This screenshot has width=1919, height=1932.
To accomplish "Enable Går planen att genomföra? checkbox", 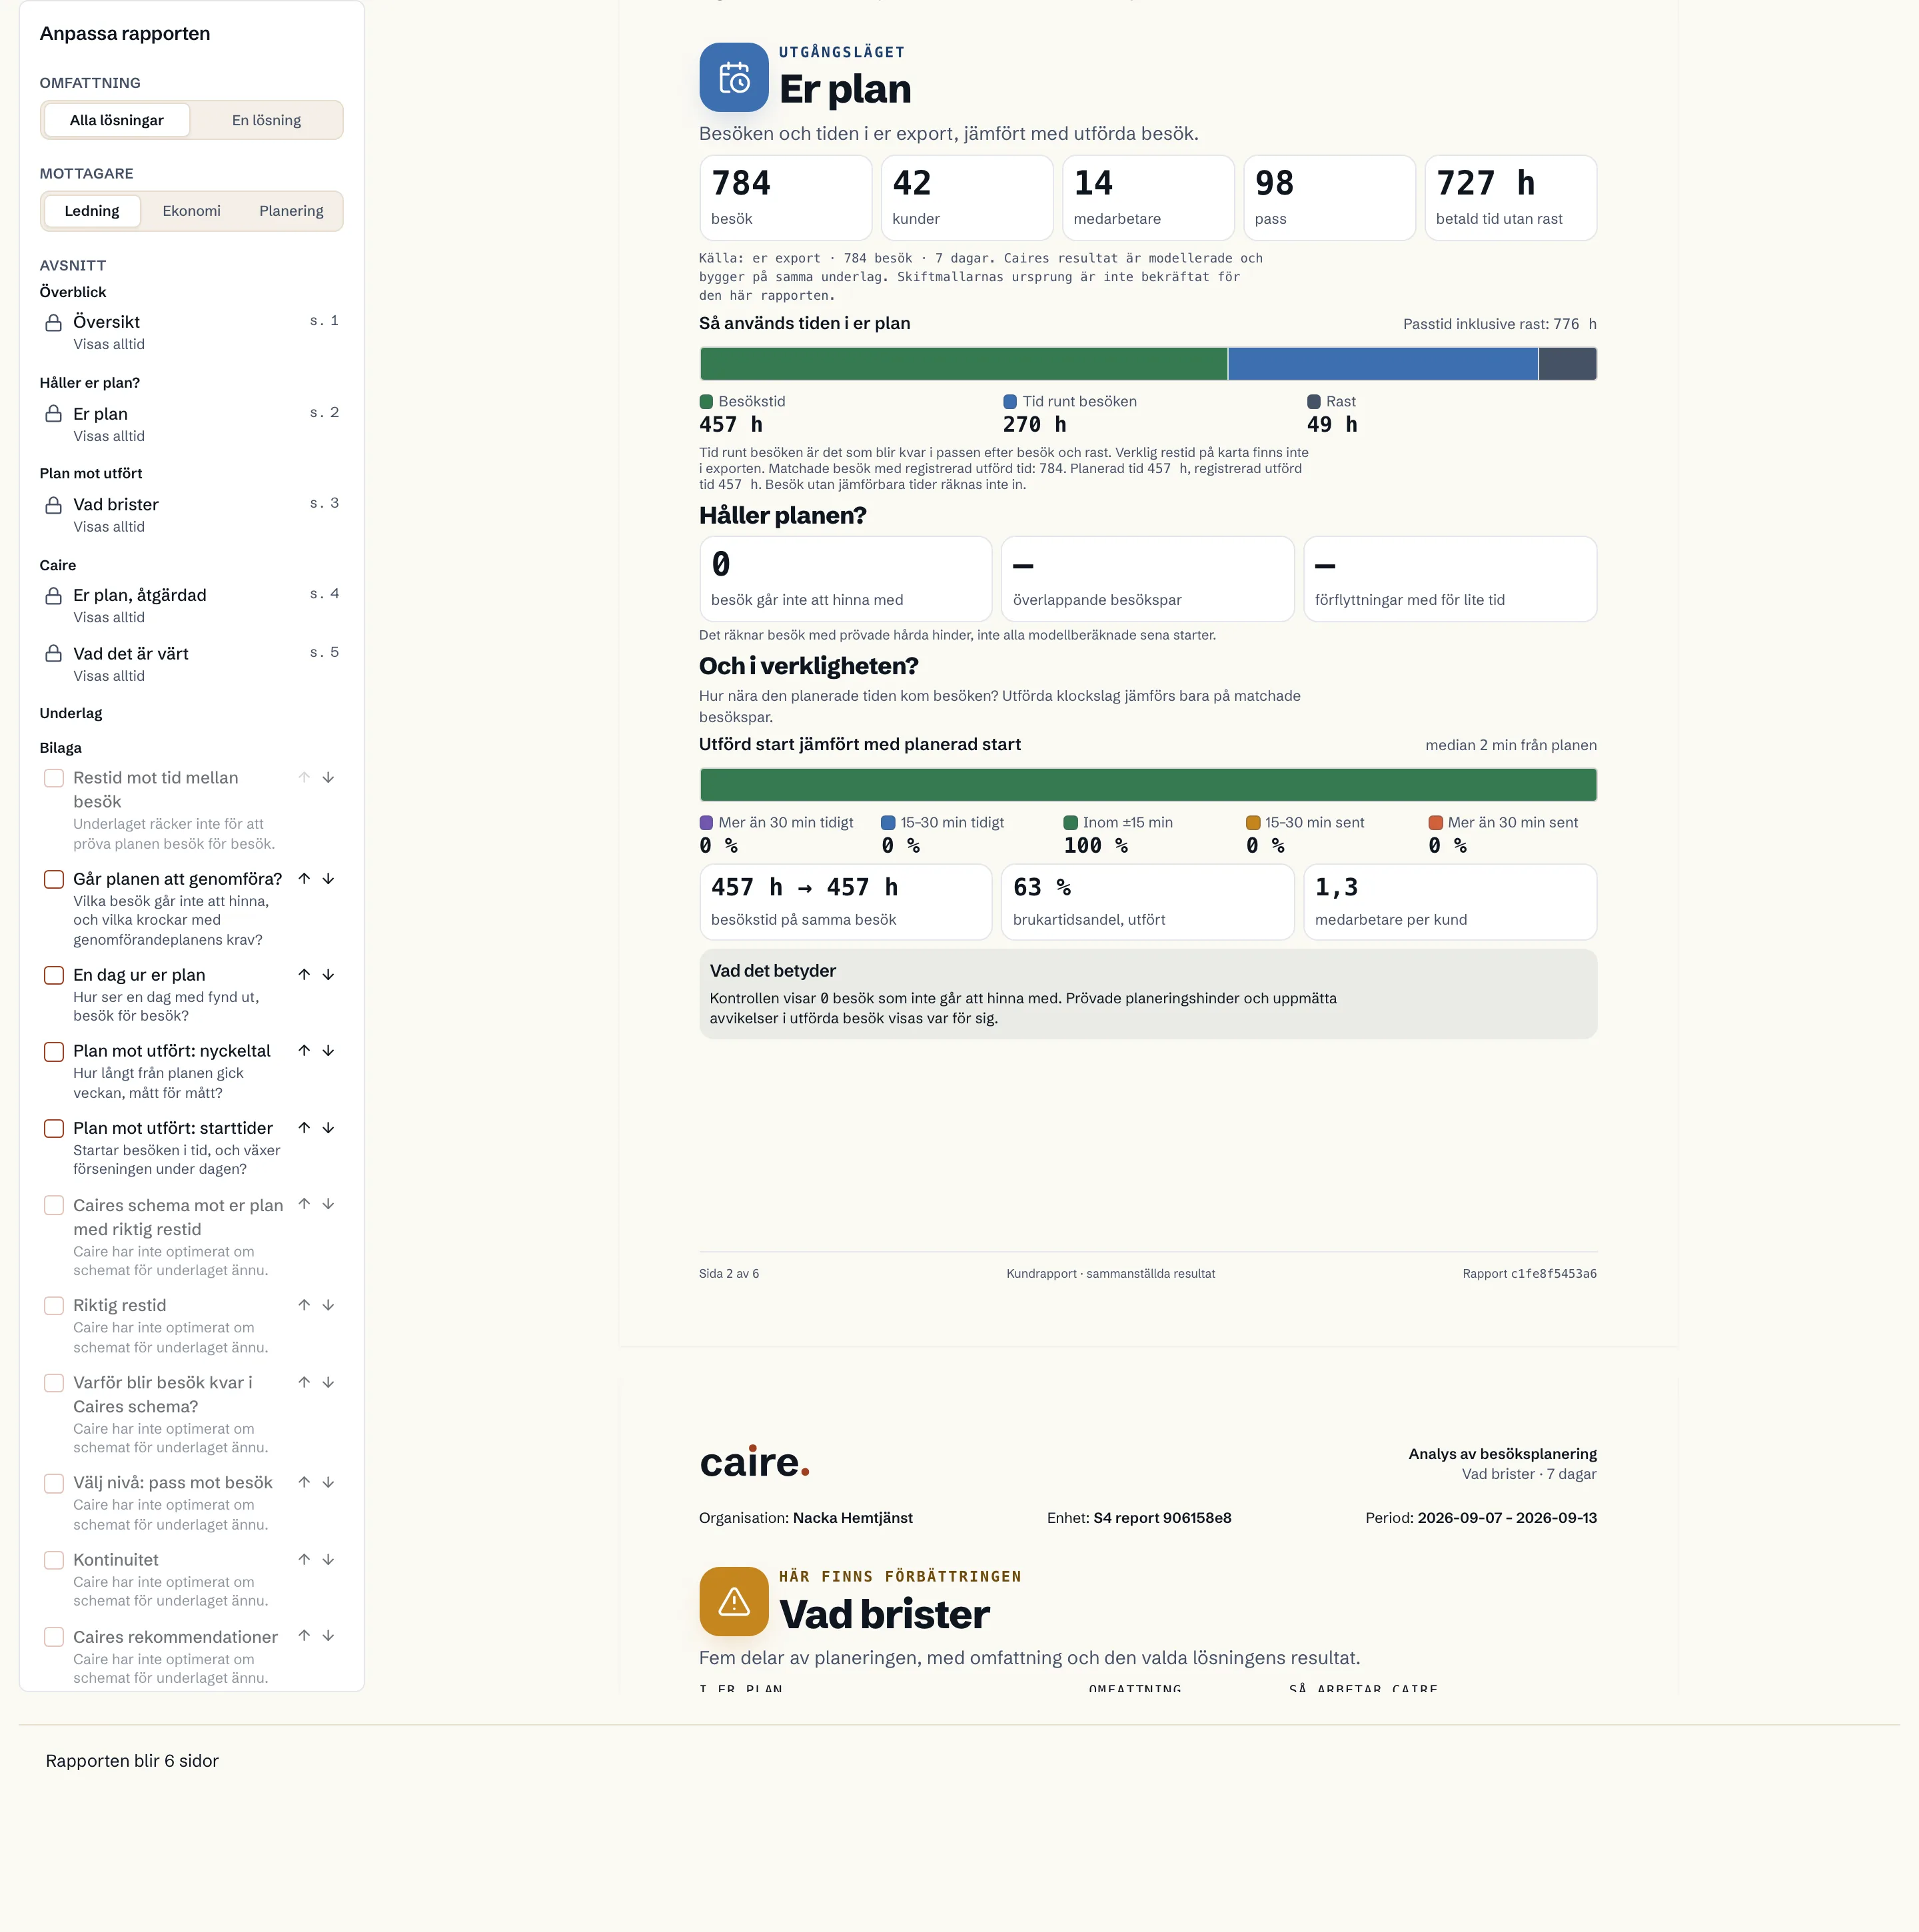I will (54, 879).
